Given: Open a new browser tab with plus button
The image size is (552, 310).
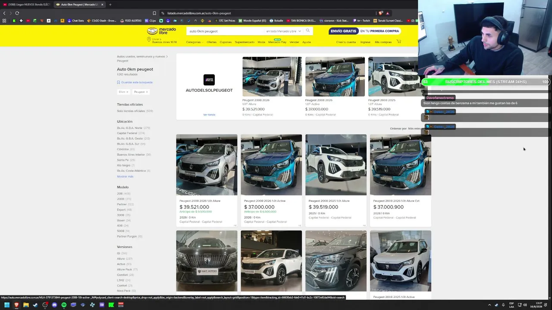Looking at the screenshot, I should tap(110, 4).
